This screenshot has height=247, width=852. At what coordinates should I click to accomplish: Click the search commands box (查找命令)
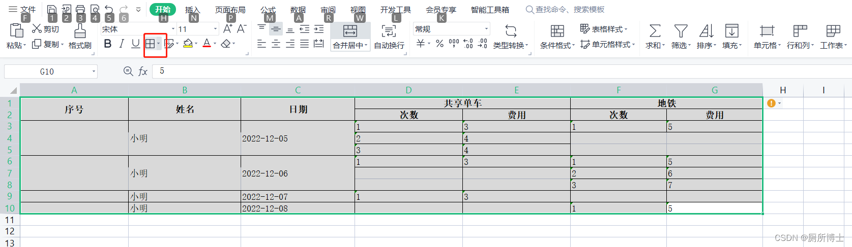click(x=566, y=10)
